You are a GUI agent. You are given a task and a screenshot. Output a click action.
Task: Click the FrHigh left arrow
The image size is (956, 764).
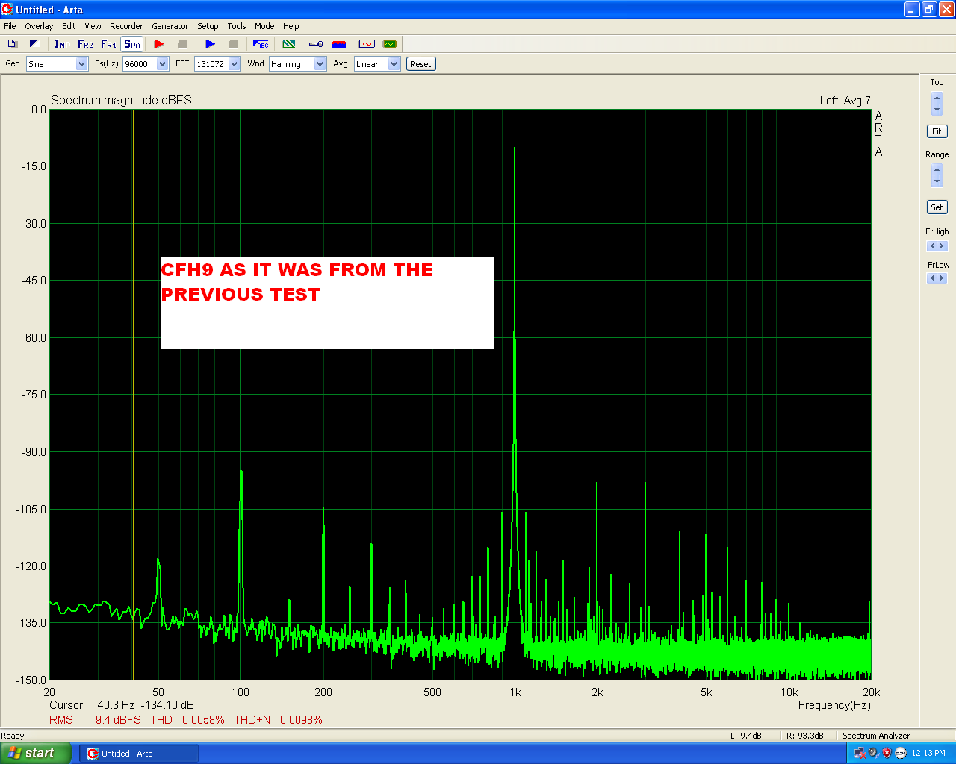coord(931,246)
